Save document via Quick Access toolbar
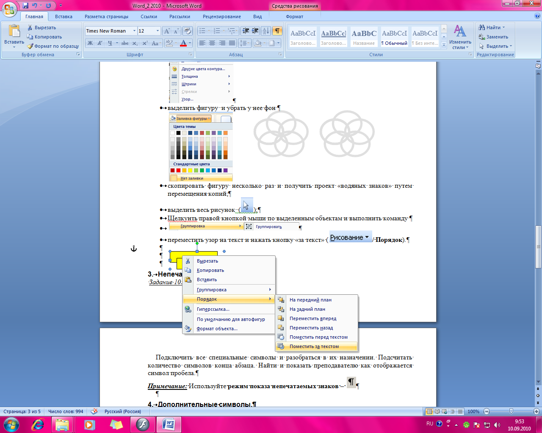This screenshot has height=433, width=542. tap(26, 6)
